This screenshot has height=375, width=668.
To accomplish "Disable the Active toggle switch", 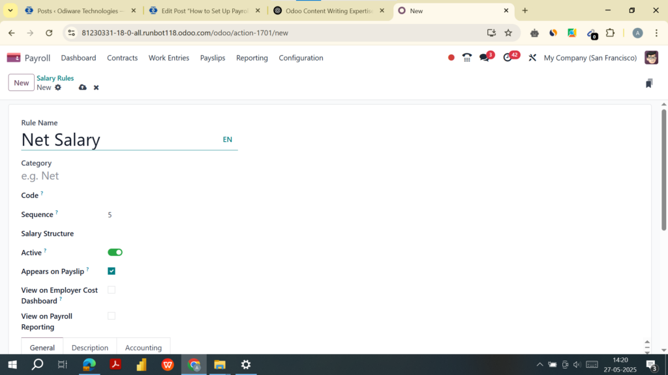I will click(x=115, y=252).
